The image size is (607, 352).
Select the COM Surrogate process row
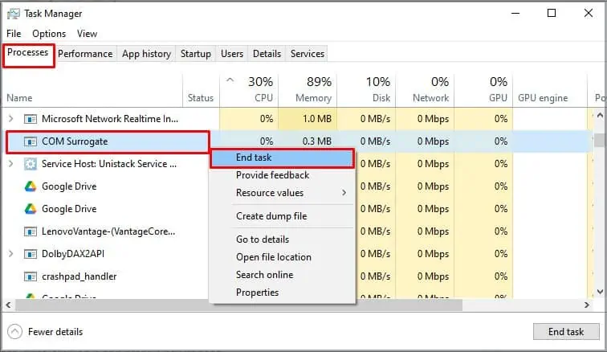coord(298,141)
